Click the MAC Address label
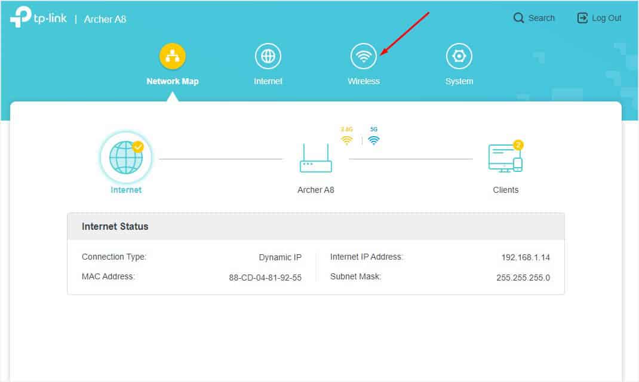The image size is (639, 382). coord(109,276)
